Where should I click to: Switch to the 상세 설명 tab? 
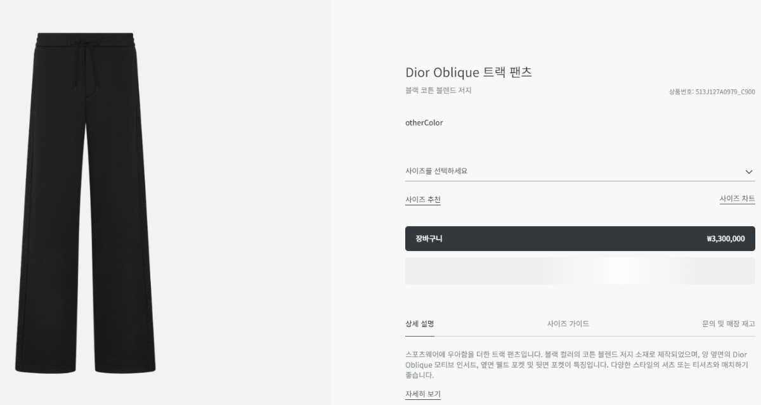coord(420,324)
